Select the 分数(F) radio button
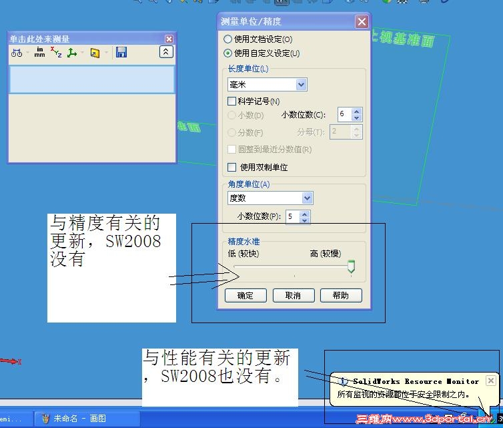Screen dimensions: 503x428 (x=231, y=132)
